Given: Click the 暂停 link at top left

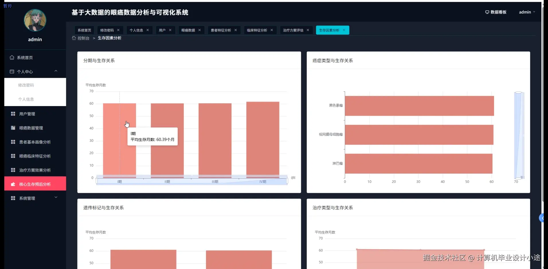Looking at the screenshot, I should (8, 6).
